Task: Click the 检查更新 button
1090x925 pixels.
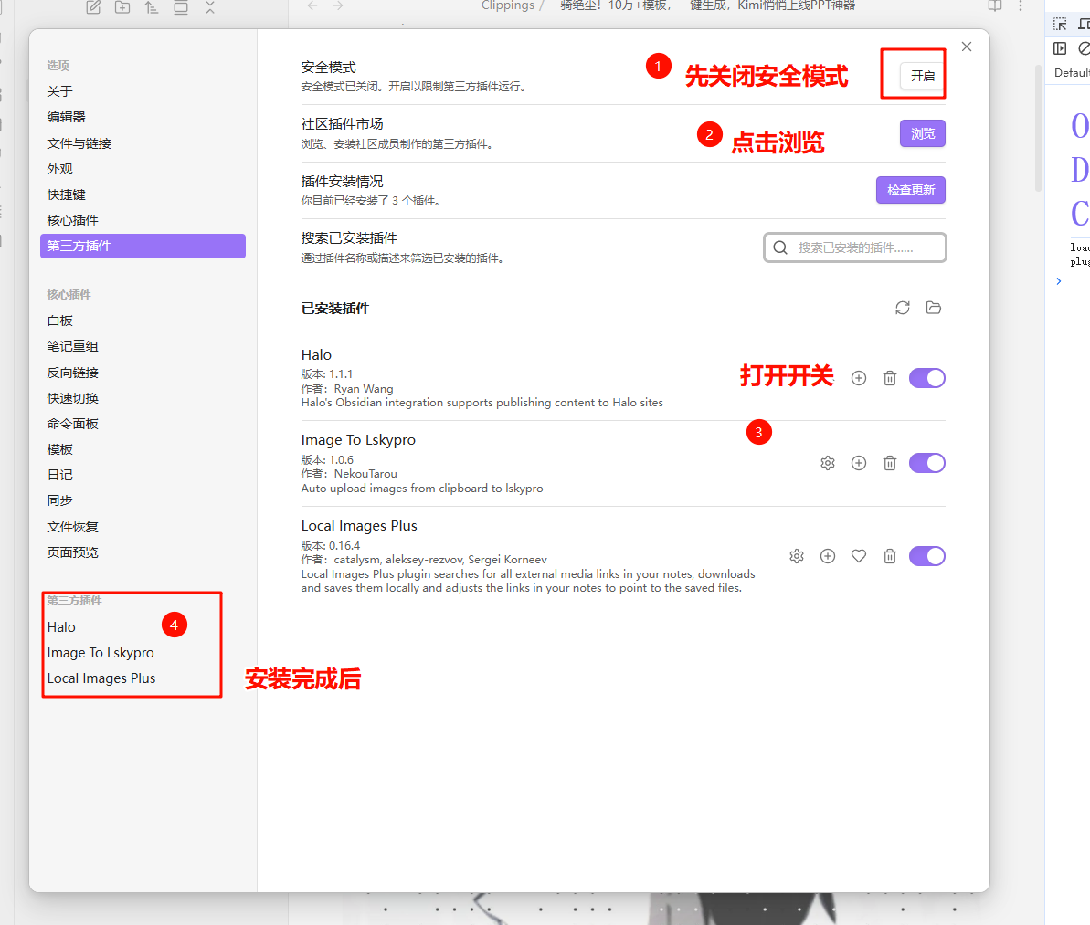Action: pos(910,190)
